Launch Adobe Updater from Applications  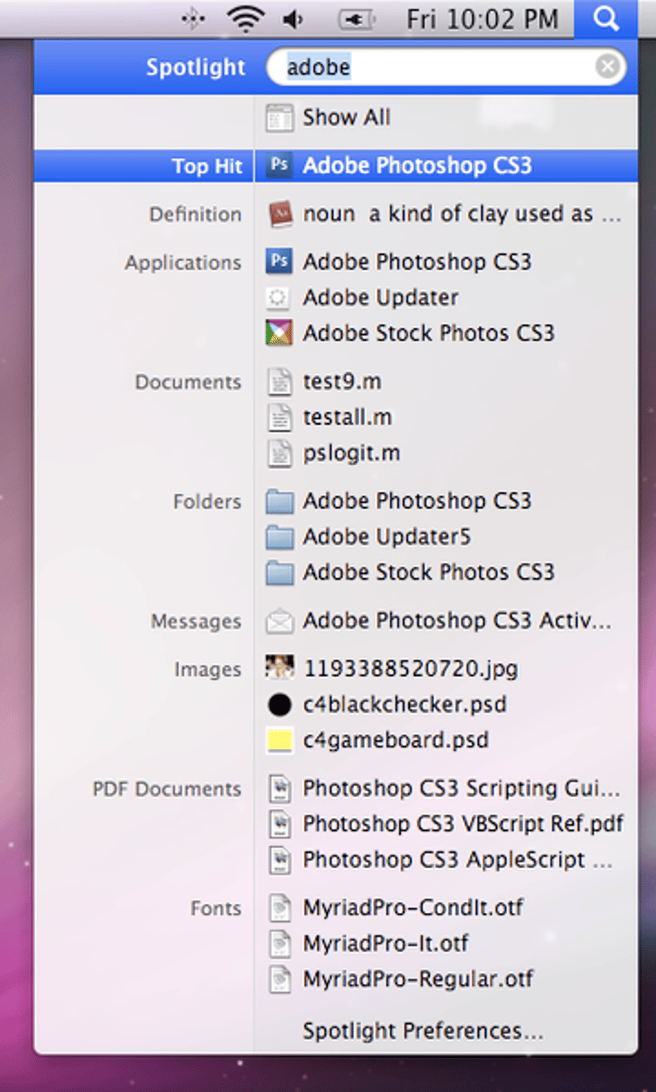click(x=363, y=298)
